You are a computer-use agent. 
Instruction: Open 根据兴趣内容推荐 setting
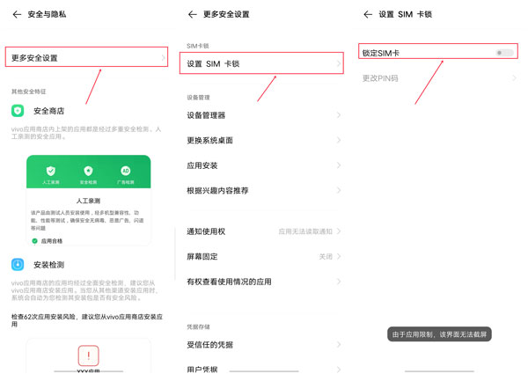pos(261,191)
